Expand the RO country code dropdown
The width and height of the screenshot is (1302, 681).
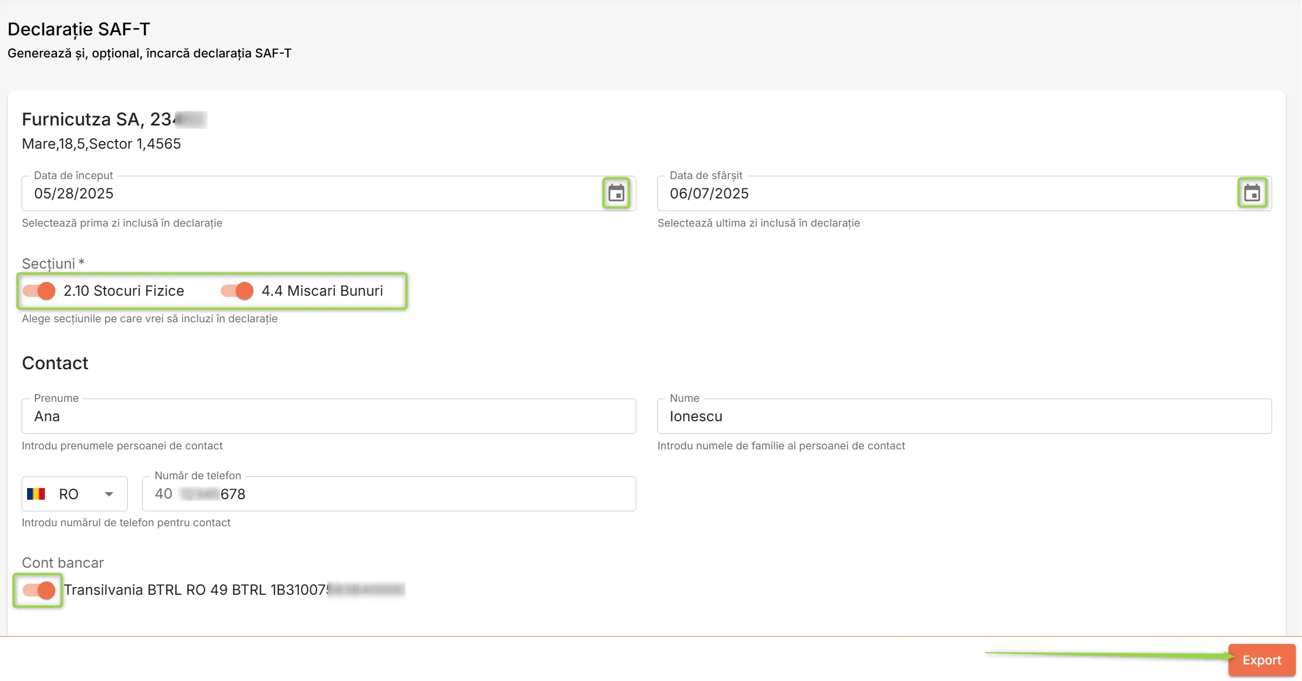coord(75,494)
